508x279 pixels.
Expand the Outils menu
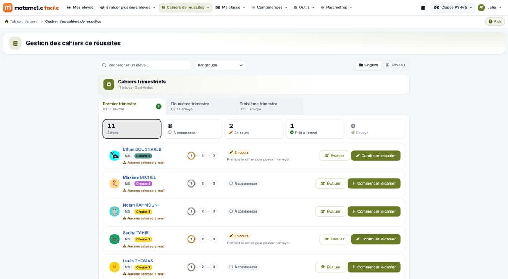[x=304, y=8]
